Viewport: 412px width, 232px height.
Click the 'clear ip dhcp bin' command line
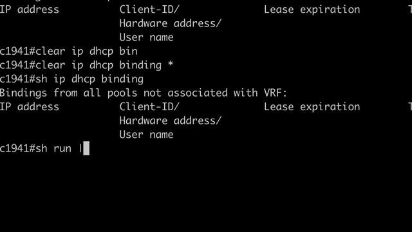(x=68, y=52)
